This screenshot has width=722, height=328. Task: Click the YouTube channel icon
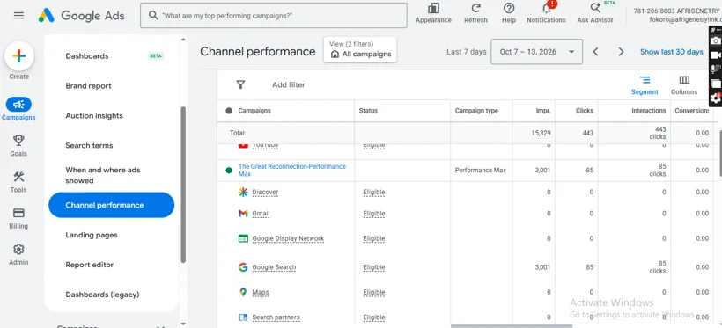(243, 145)
